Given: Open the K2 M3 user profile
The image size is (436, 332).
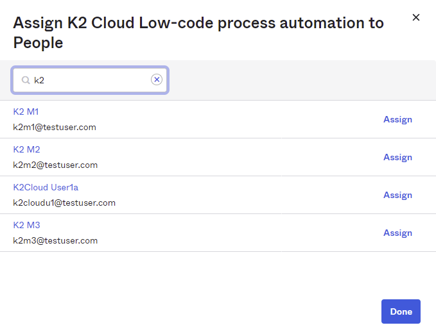Looking at the screenshot, I should click(x=26, y=225).
